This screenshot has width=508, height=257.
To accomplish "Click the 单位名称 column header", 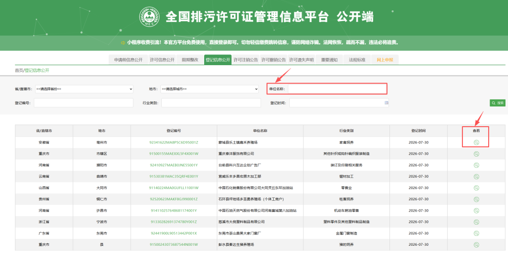I will 260,131.
